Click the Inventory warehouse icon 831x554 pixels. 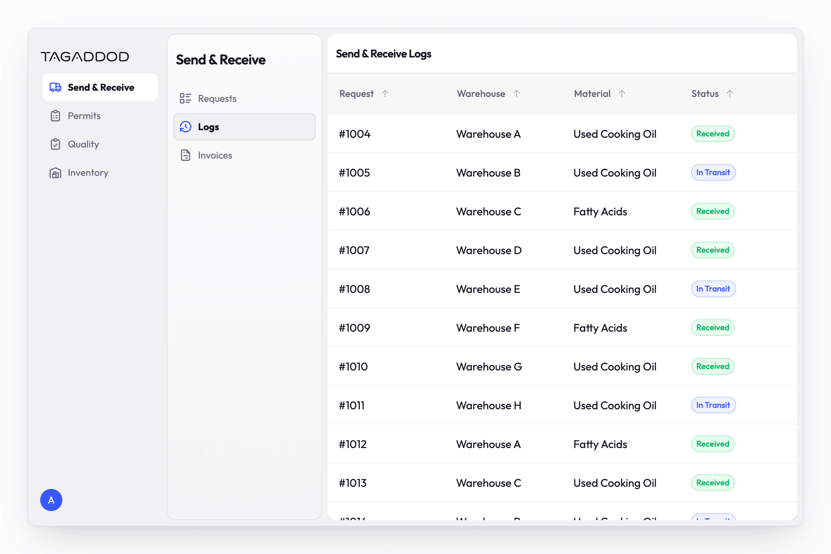[55, 173]
